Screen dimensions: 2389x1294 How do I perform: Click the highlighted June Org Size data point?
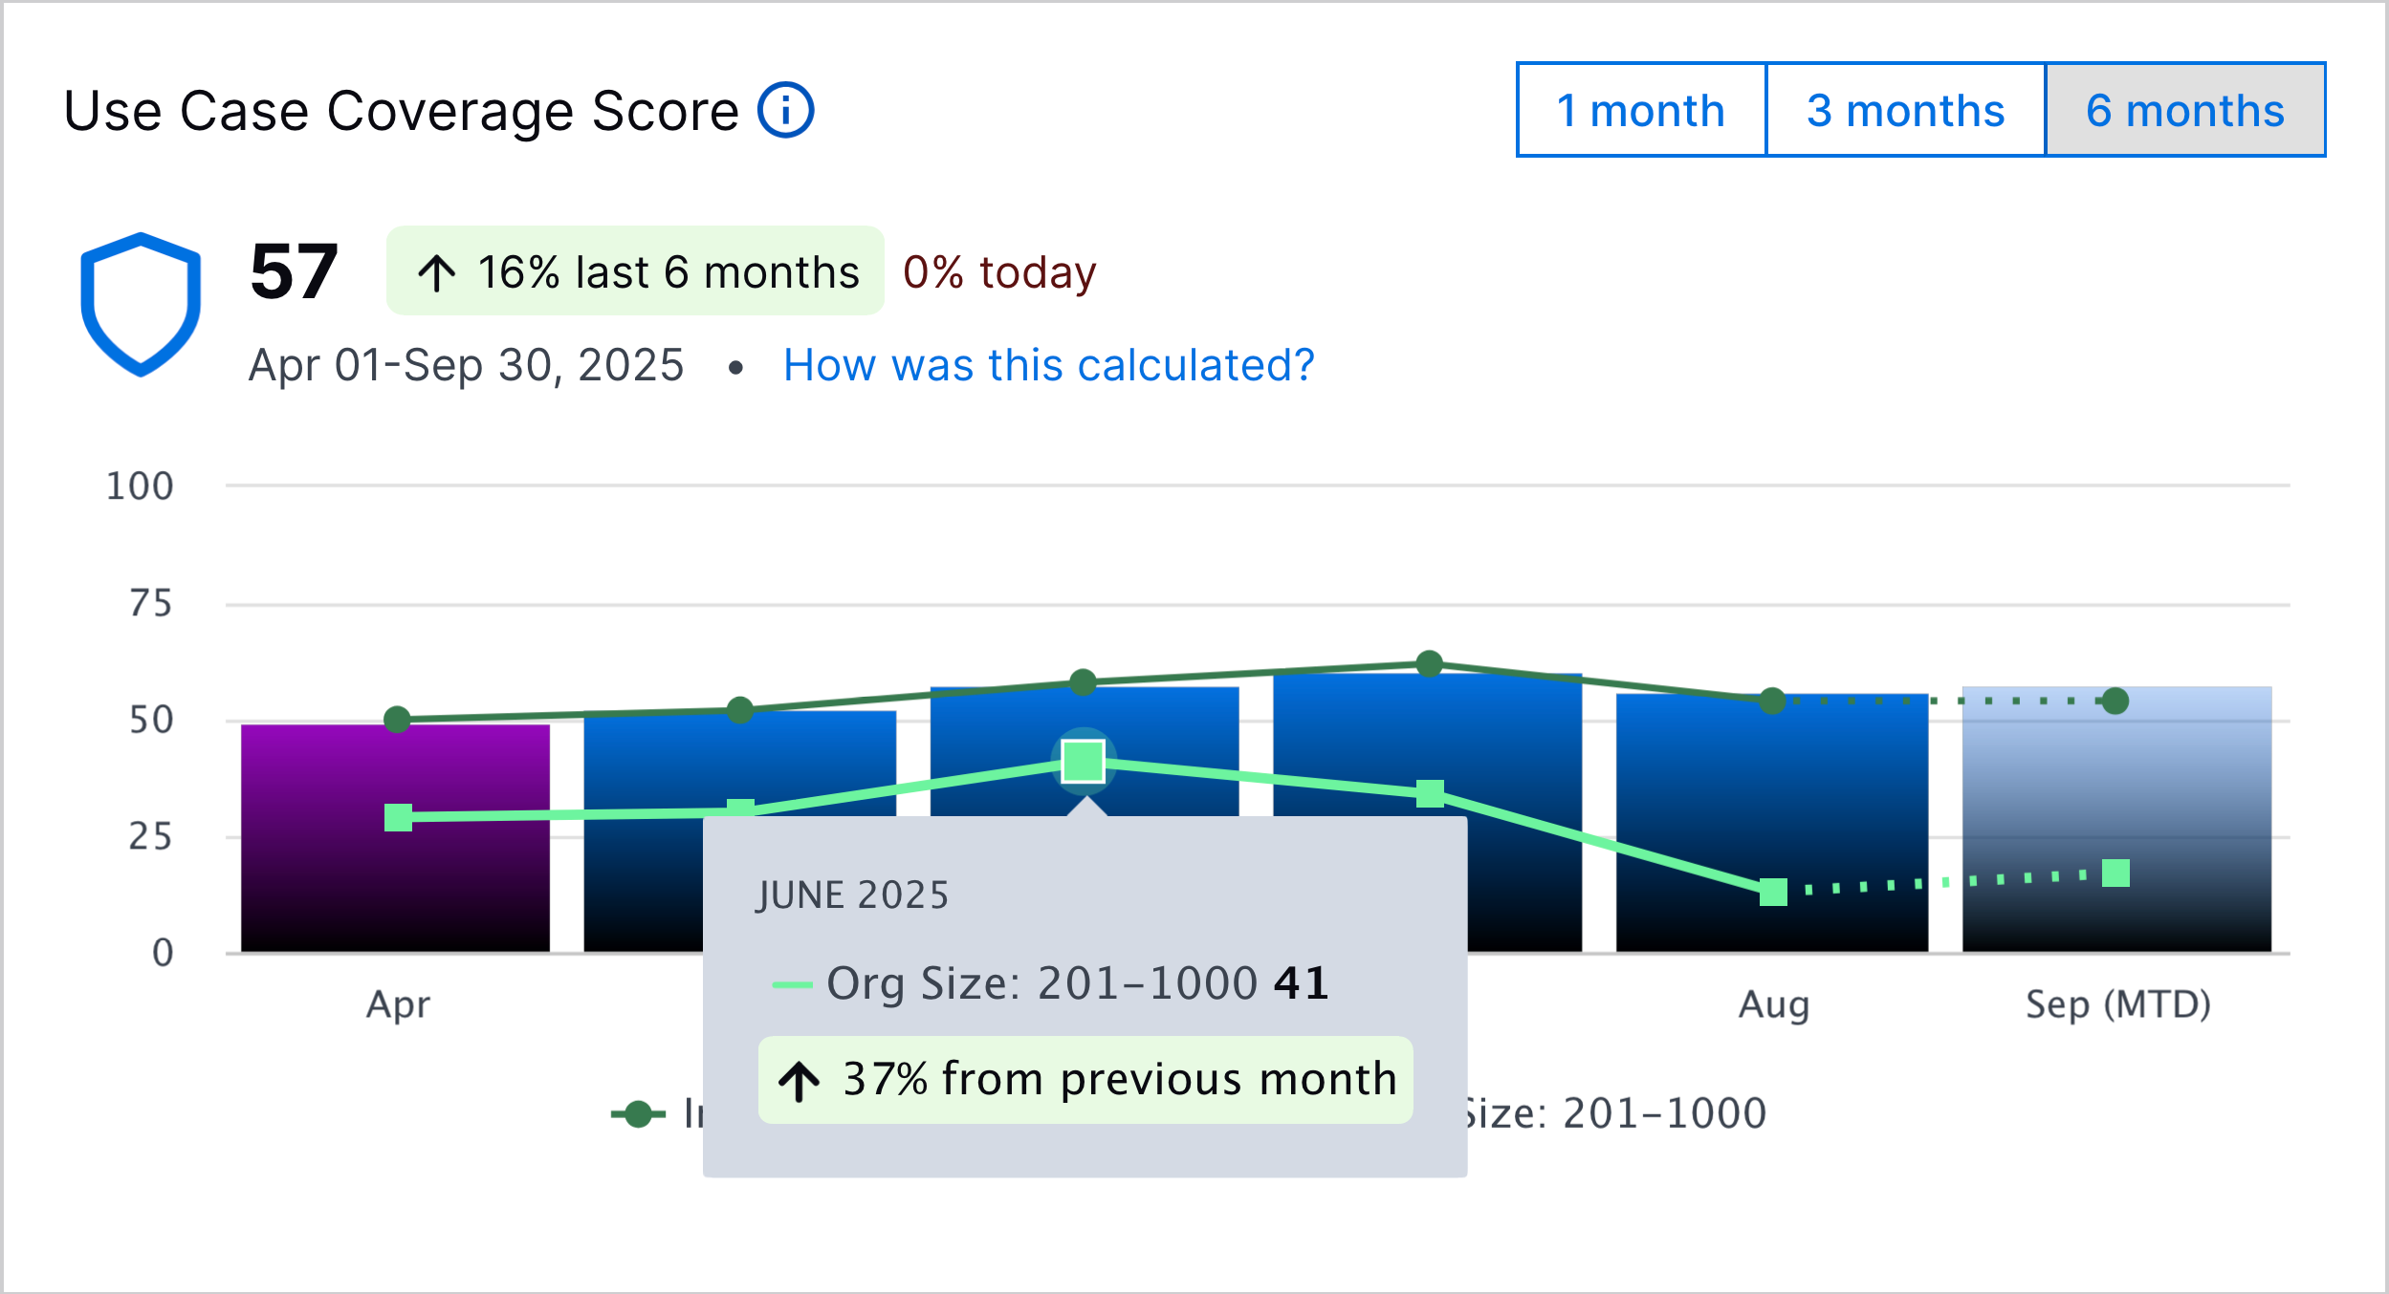(x=1084, y=761)
